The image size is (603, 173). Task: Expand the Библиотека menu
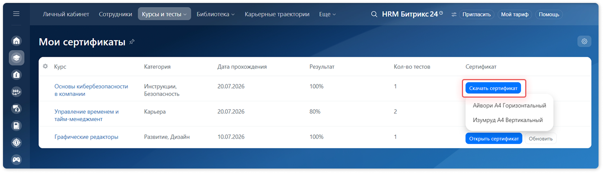[216, 14]
